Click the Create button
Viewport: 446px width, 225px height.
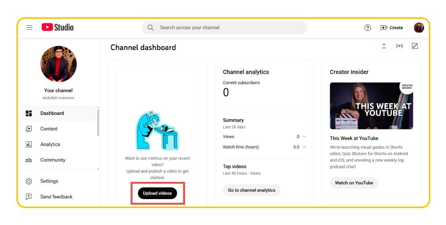tap(392, 28)
